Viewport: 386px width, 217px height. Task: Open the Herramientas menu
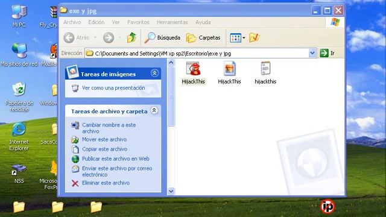pos(172,22)
